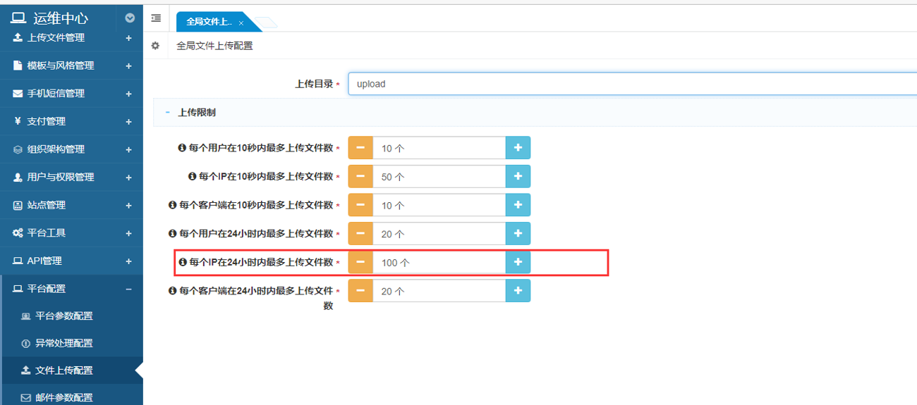Increase 每个IP在24小时内 upload count with plus
917x405 pixels.
tap(518, 262)
